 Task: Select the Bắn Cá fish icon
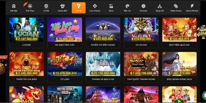pos(127,6)
